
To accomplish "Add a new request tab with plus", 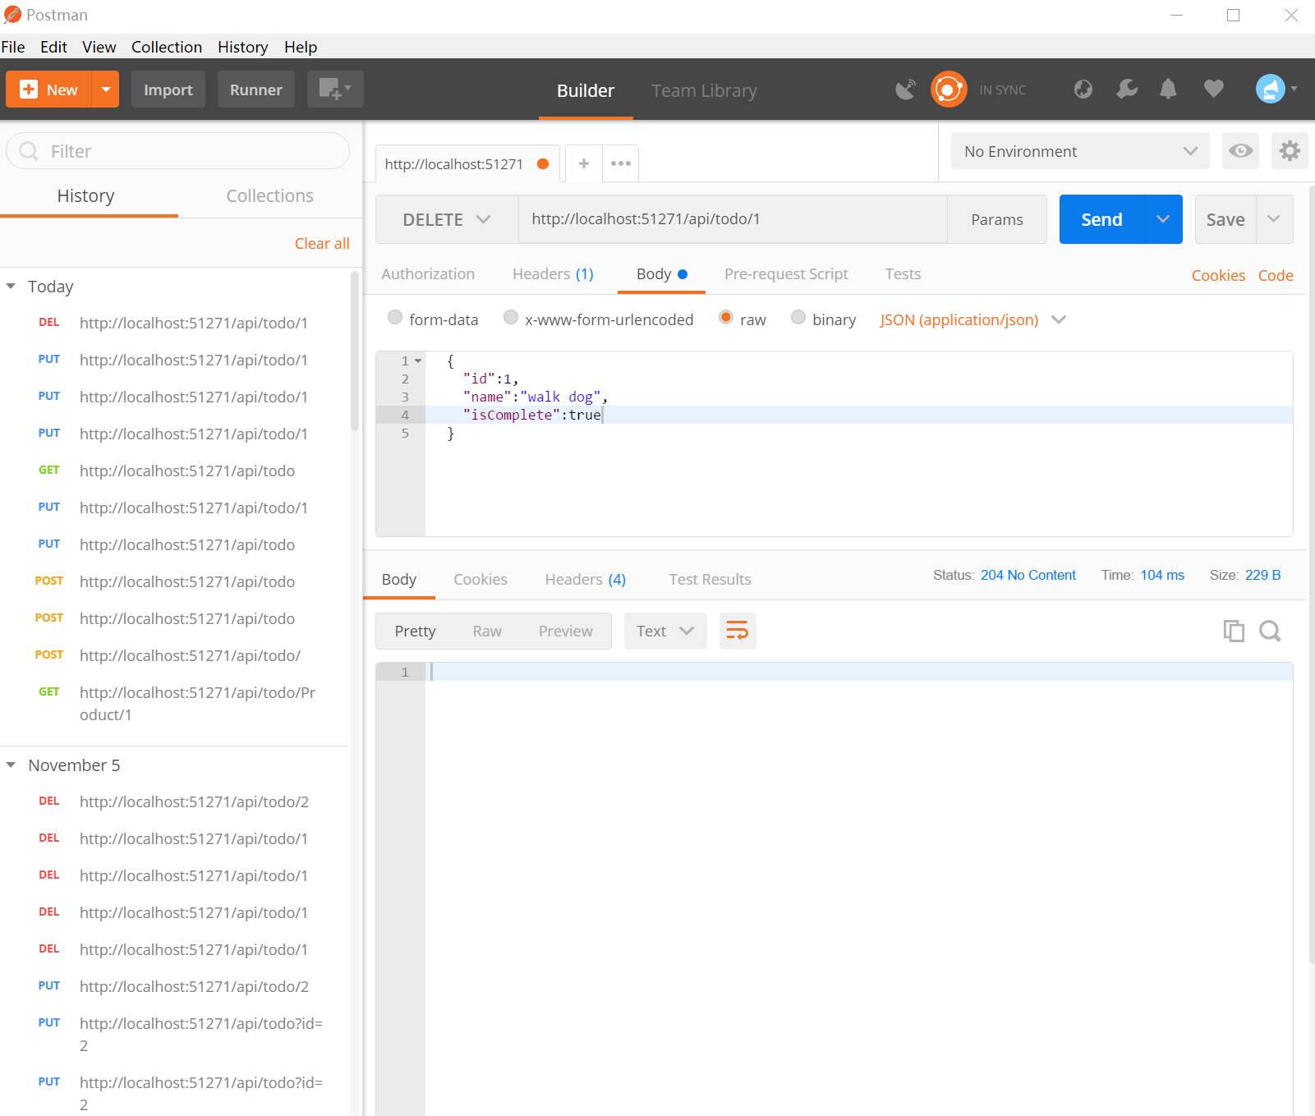I will click(x=584, y=163).
